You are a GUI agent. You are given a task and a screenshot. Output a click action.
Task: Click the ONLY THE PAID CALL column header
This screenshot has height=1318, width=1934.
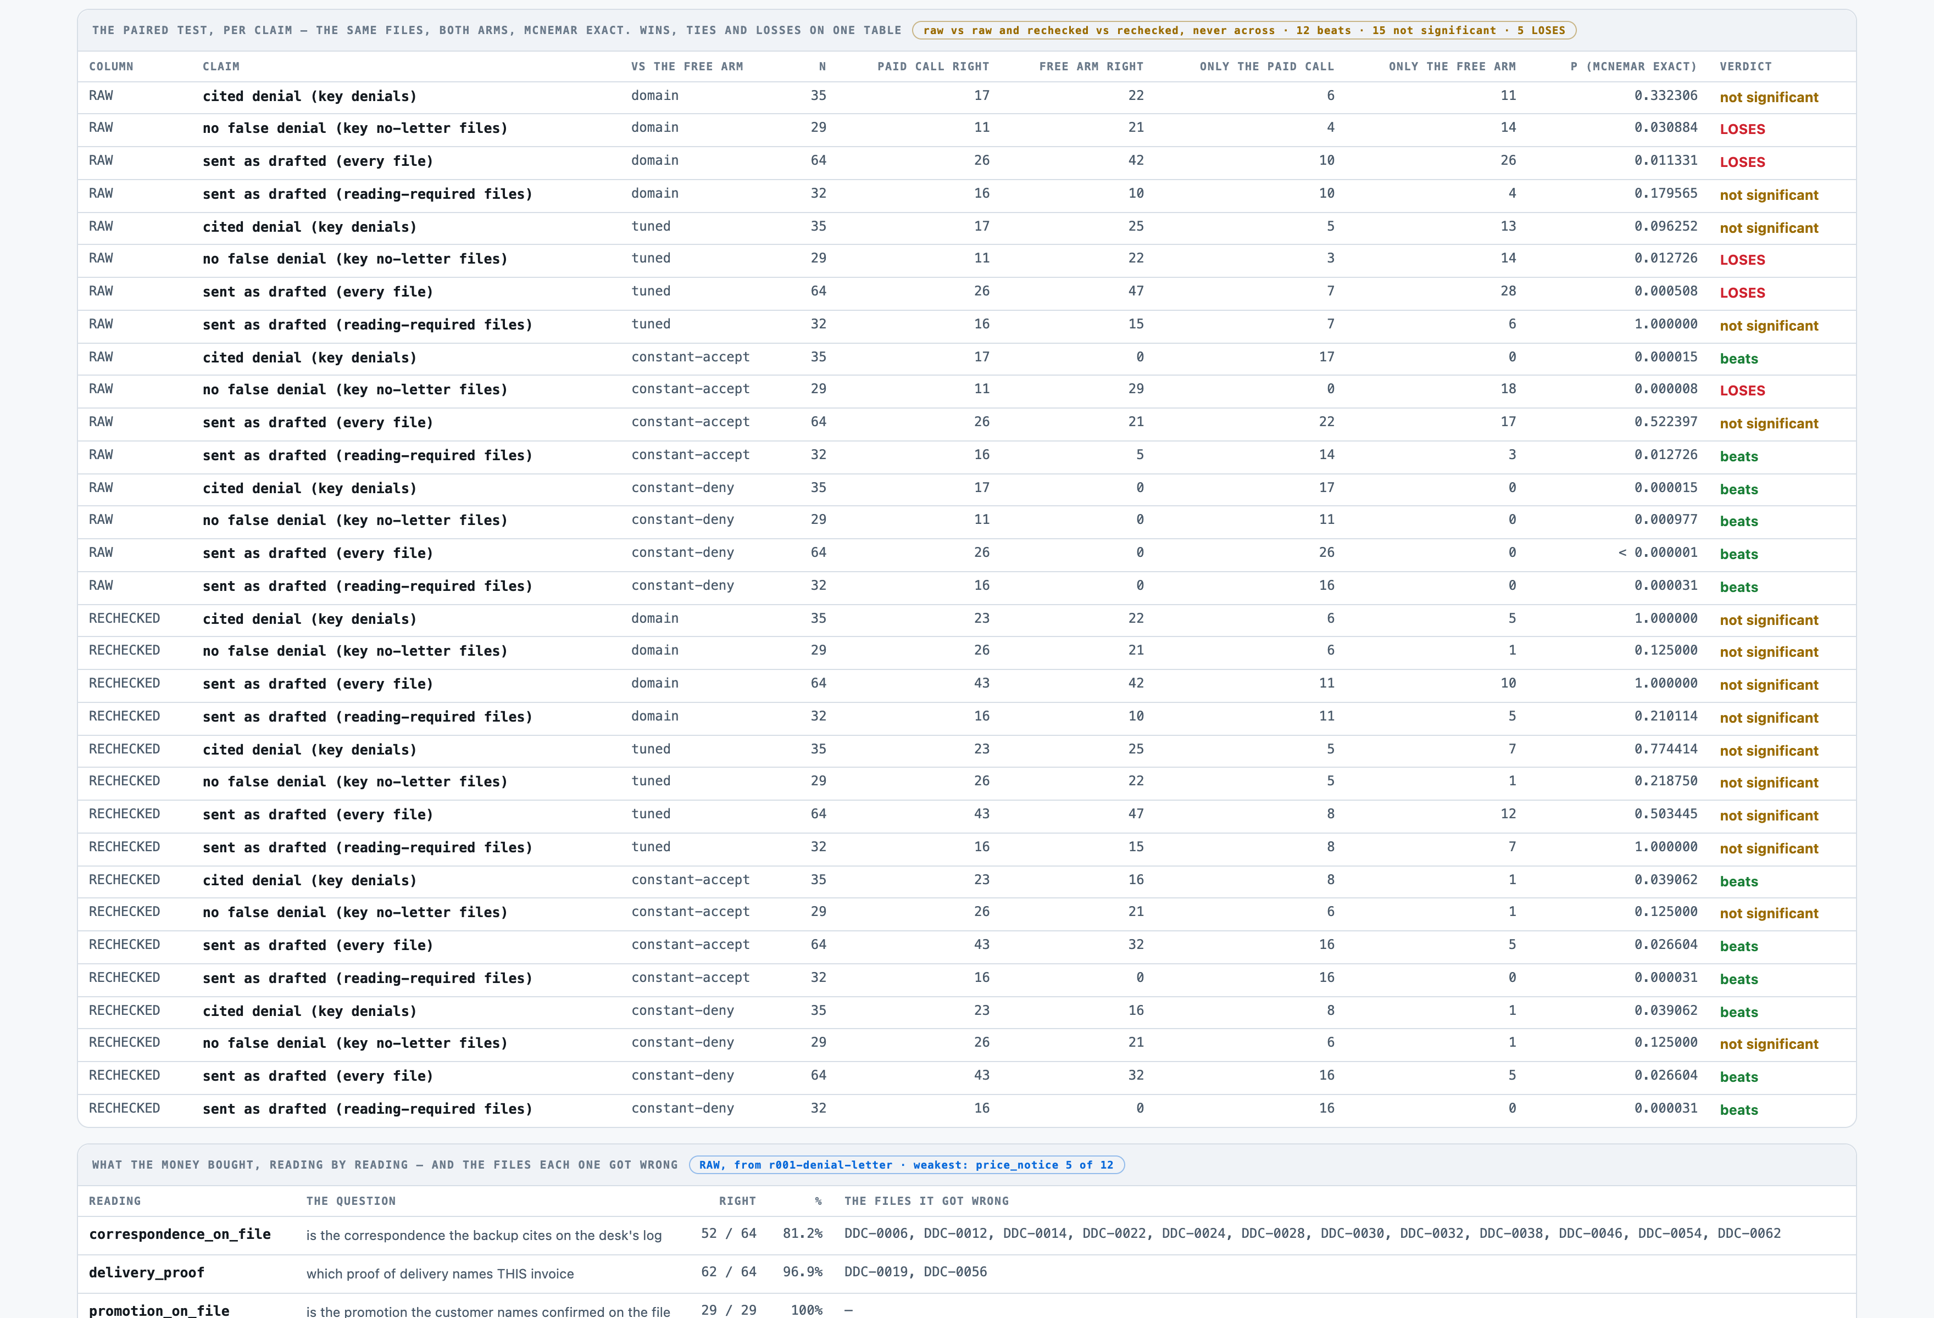(x=1266, y=66)
